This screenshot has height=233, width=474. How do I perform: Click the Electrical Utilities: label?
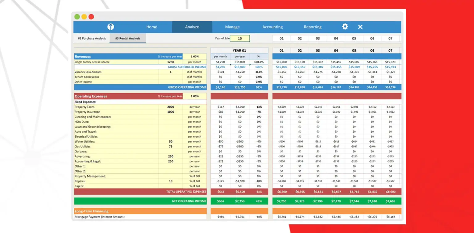tap(86, 136)
